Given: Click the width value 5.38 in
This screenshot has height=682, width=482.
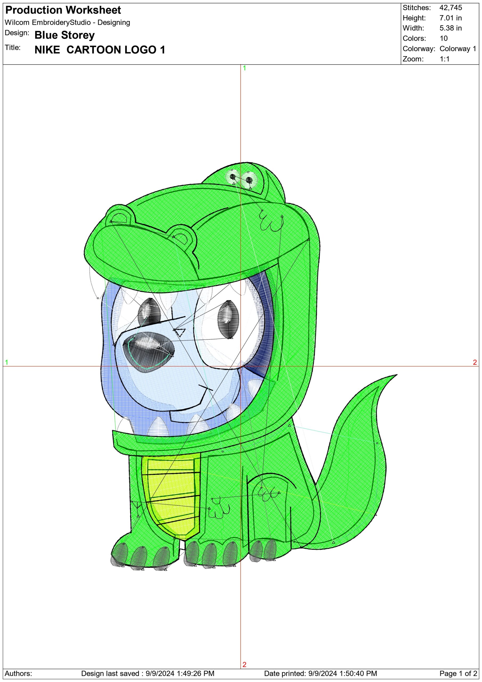Looking at the screenshot, I should pyautogui.click(x=451, y=28).
